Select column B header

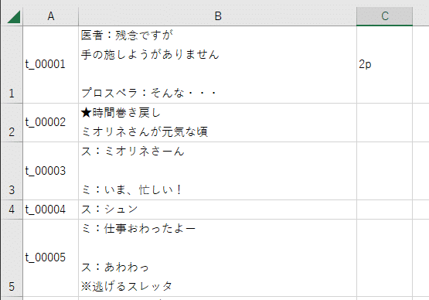click(x=217, y=16)
